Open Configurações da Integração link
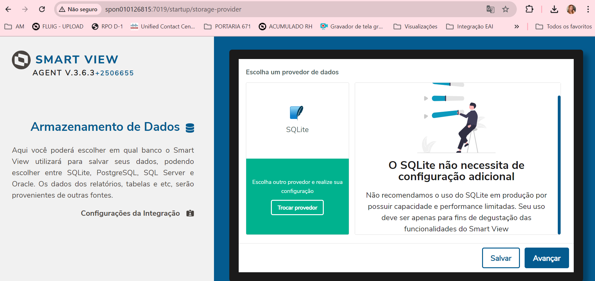Image resolution: width=595 pixels, height=281 pixels. click(x=130, y=213)
